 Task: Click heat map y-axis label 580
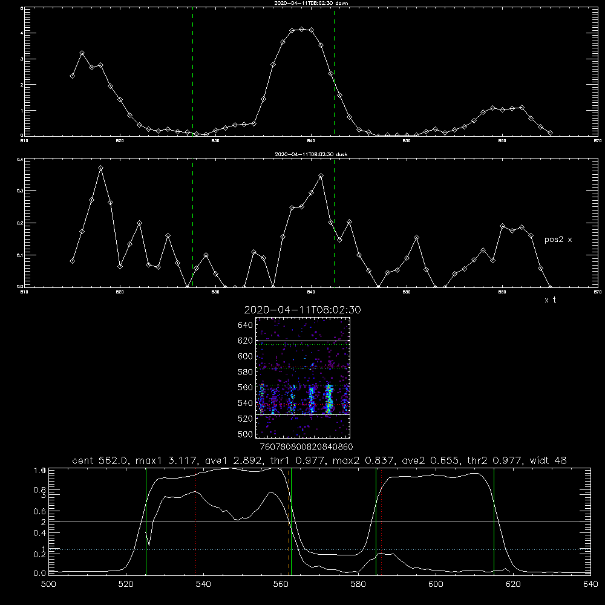point(246,372)
